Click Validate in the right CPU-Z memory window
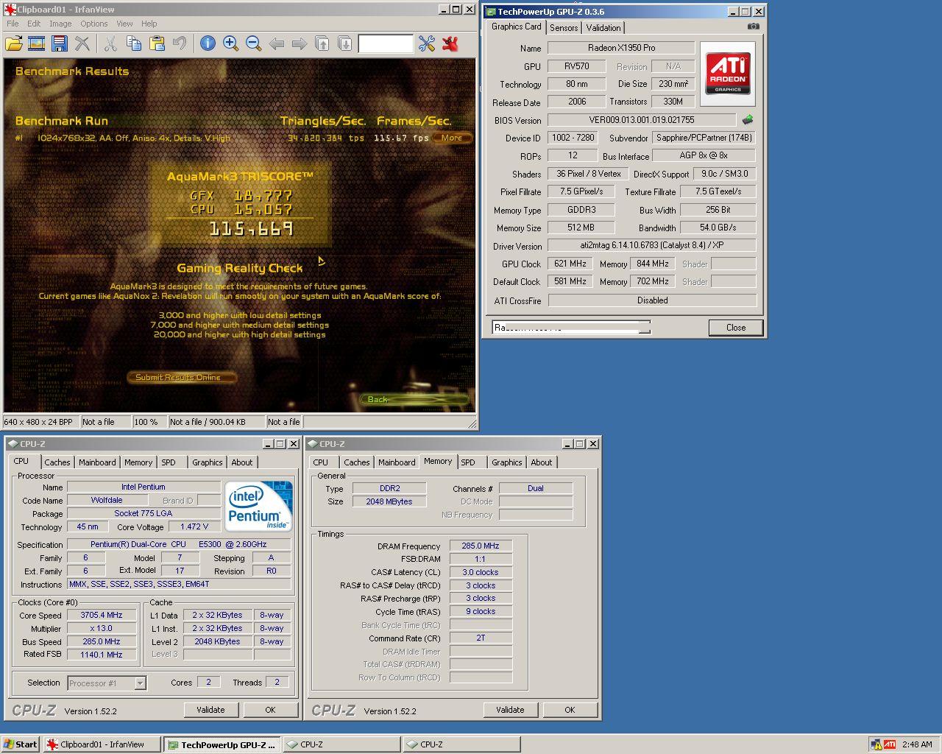This screenshot has width=942, height=754. point(510,710)
